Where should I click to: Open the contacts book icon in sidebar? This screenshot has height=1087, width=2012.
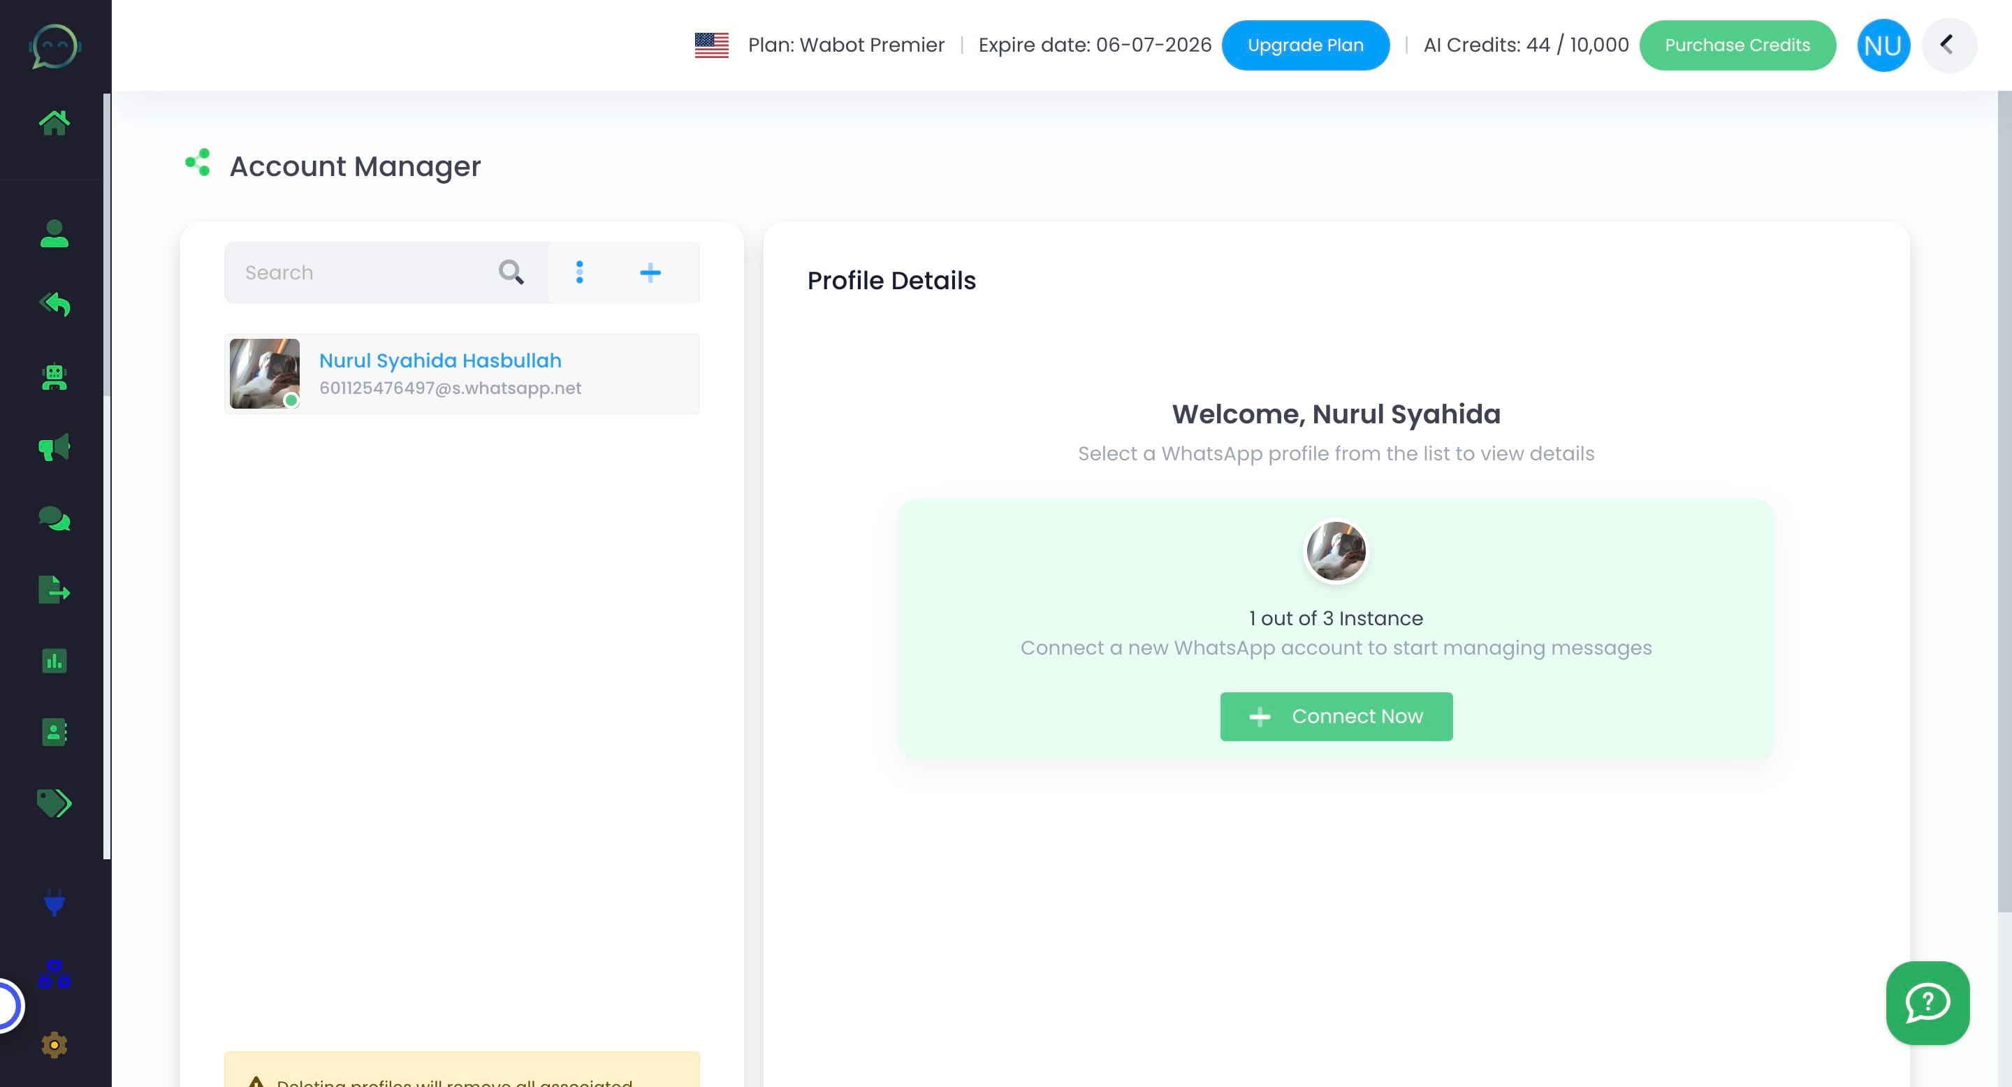[54, 733]
